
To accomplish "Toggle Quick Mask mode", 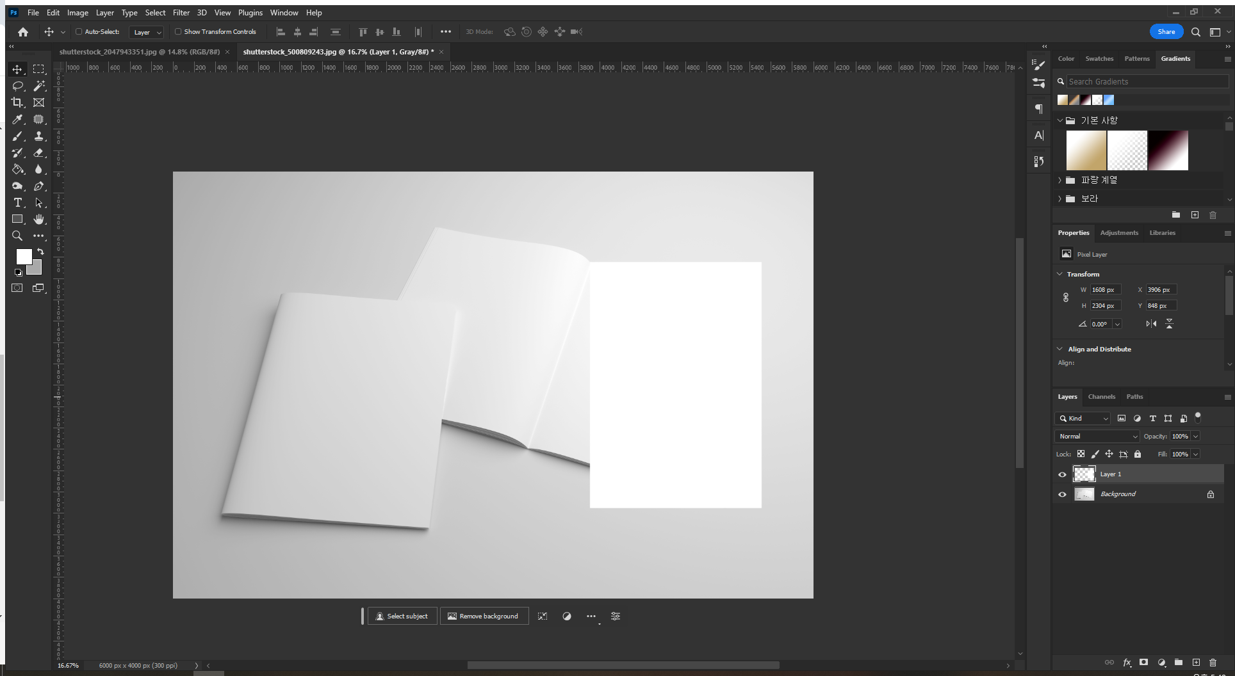I will point(17,288).
